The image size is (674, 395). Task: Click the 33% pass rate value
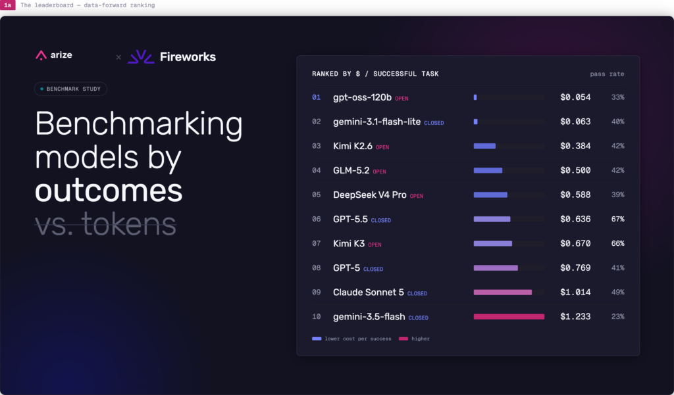(x=617, y=97)
